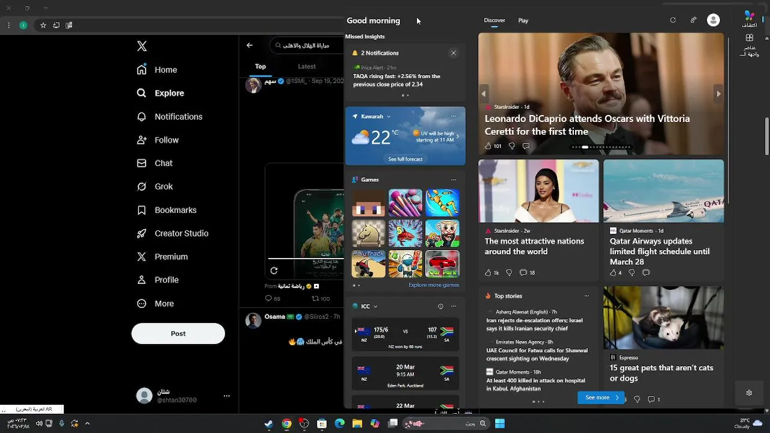The image size is (770, 433).
Task: Open reply count 68 on the post
Action: (x=273, y=299)
